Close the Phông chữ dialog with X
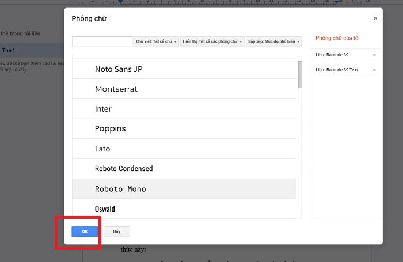 [375, 18]
